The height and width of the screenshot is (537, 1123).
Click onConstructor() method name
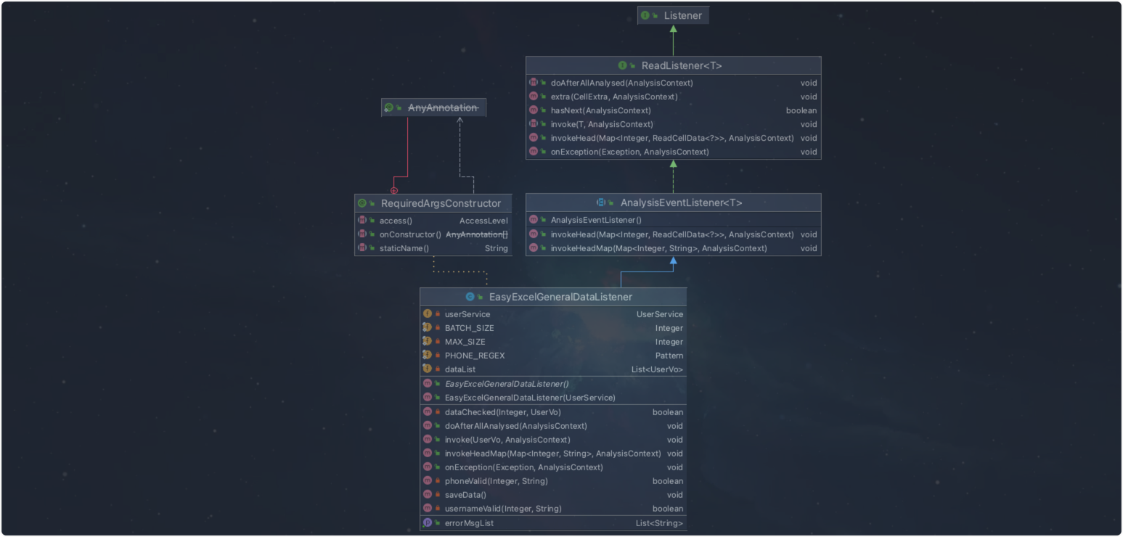[410, 234]
